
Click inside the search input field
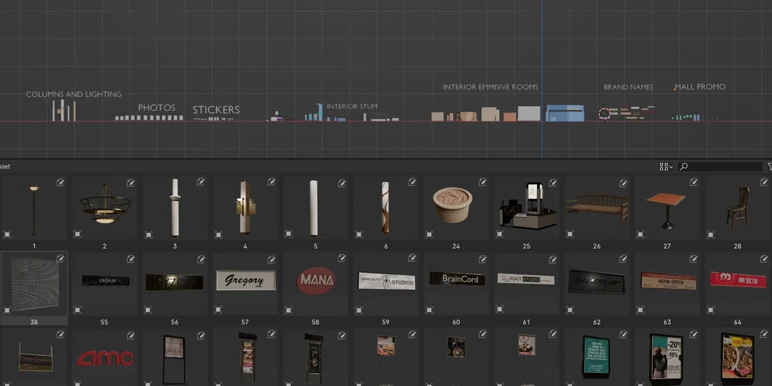pyautogui.click(x=721, y=166)
